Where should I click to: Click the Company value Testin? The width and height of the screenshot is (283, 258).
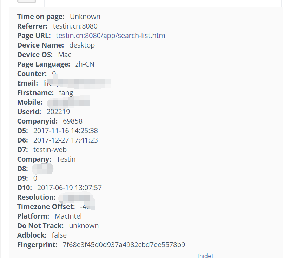coord(66,159)
